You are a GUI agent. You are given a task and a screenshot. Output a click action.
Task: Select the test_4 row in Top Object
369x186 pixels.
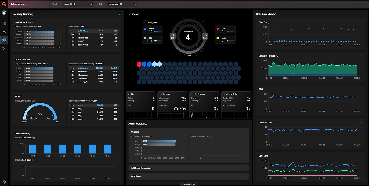click(x=94, y=105)
